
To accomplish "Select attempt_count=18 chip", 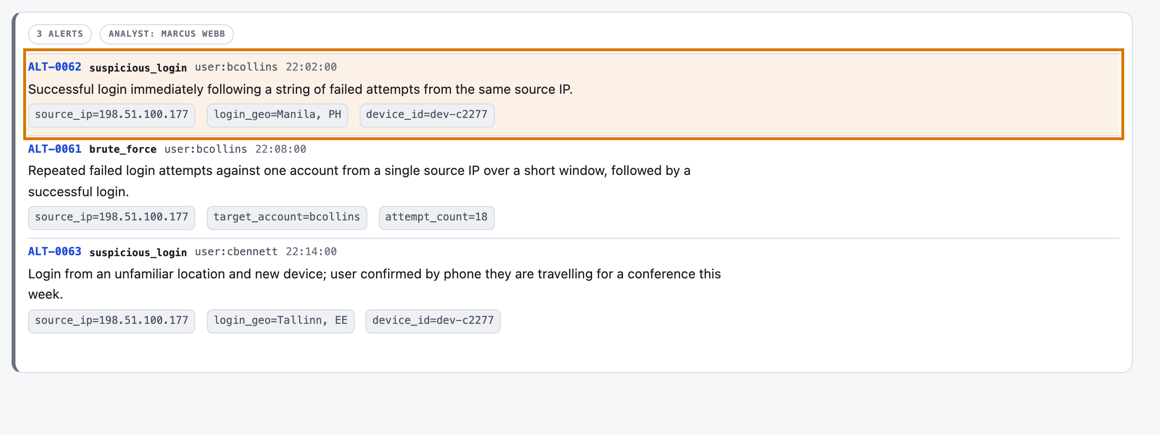I will 436,217.
